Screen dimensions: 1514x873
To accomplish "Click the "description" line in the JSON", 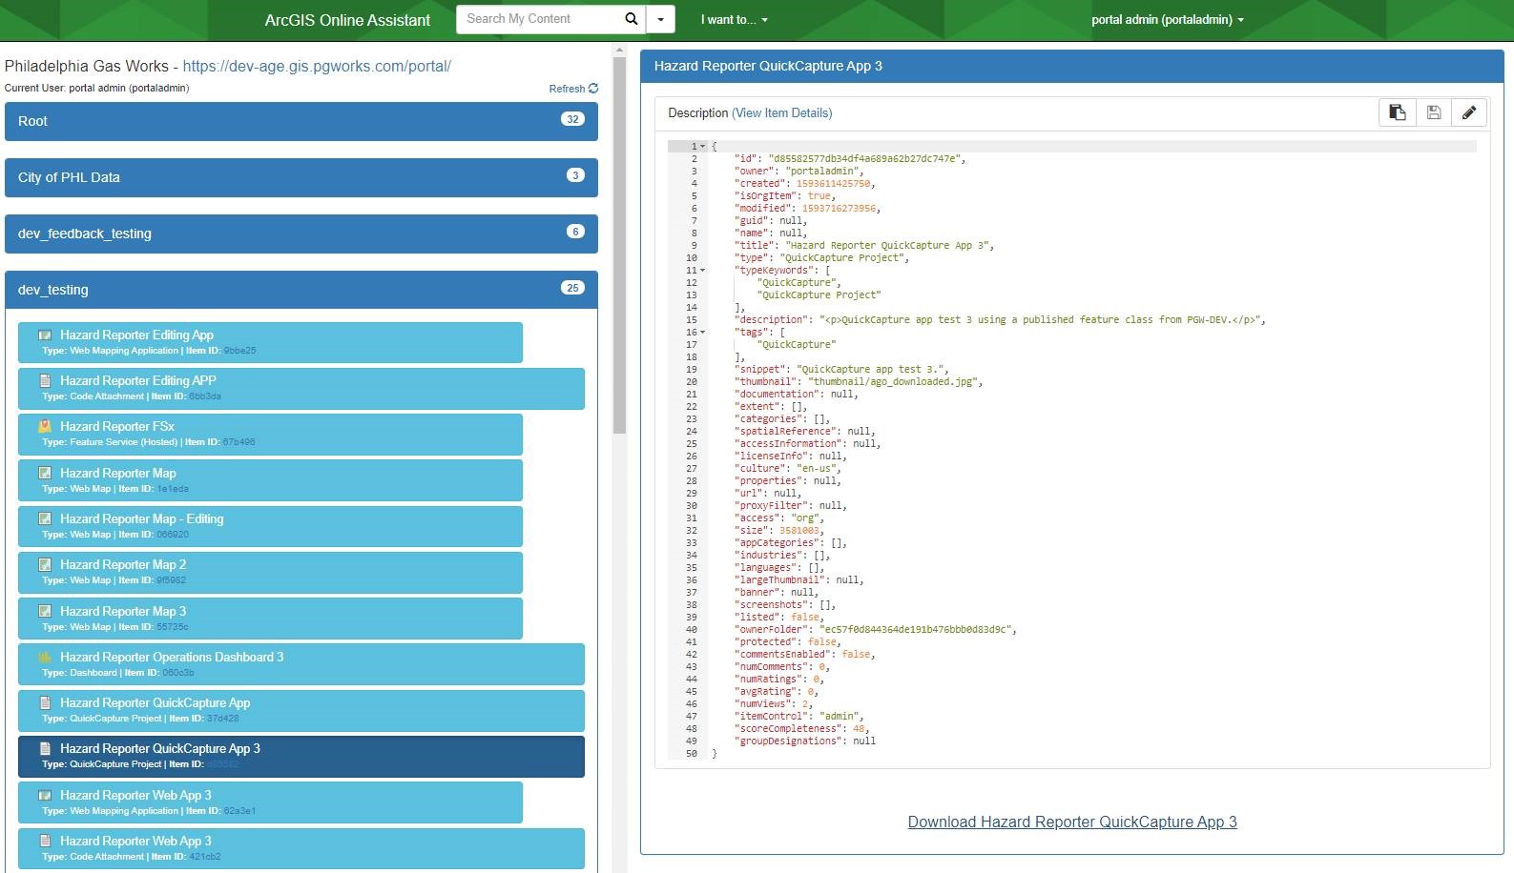I will point(1000,319).
